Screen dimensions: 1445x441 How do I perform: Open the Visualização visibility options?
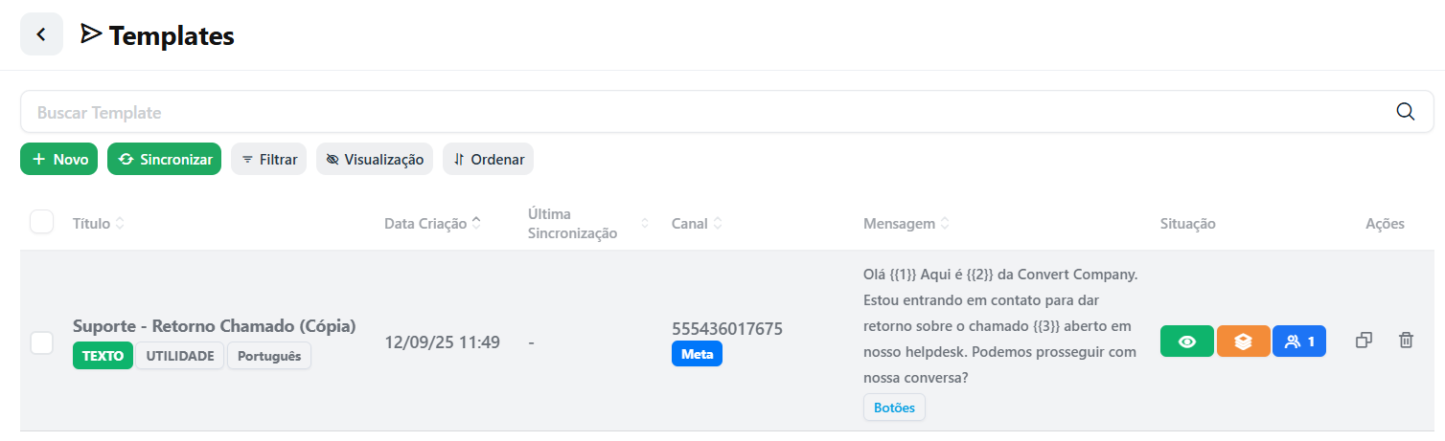pyautogui.click(x=375, y=159)
